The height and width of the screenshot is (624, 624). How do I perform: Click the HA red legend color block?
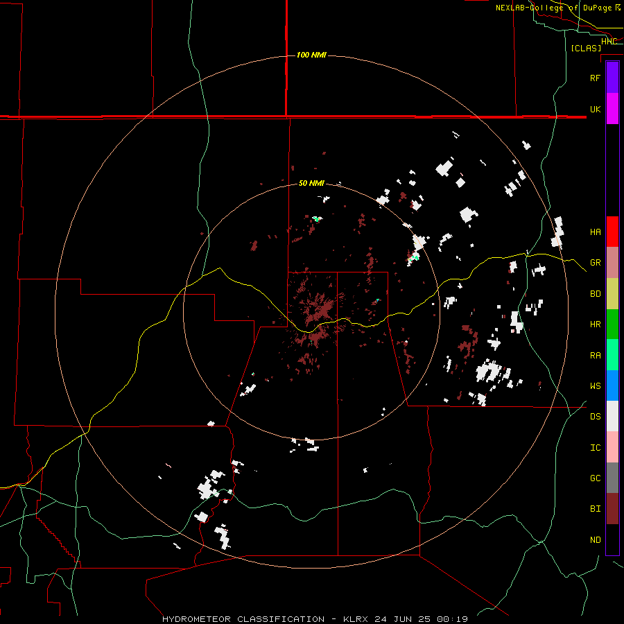point(612,232)
